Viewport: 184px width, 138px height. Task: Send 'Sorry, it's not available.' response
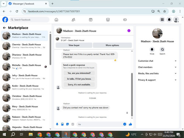coord(79,85)
